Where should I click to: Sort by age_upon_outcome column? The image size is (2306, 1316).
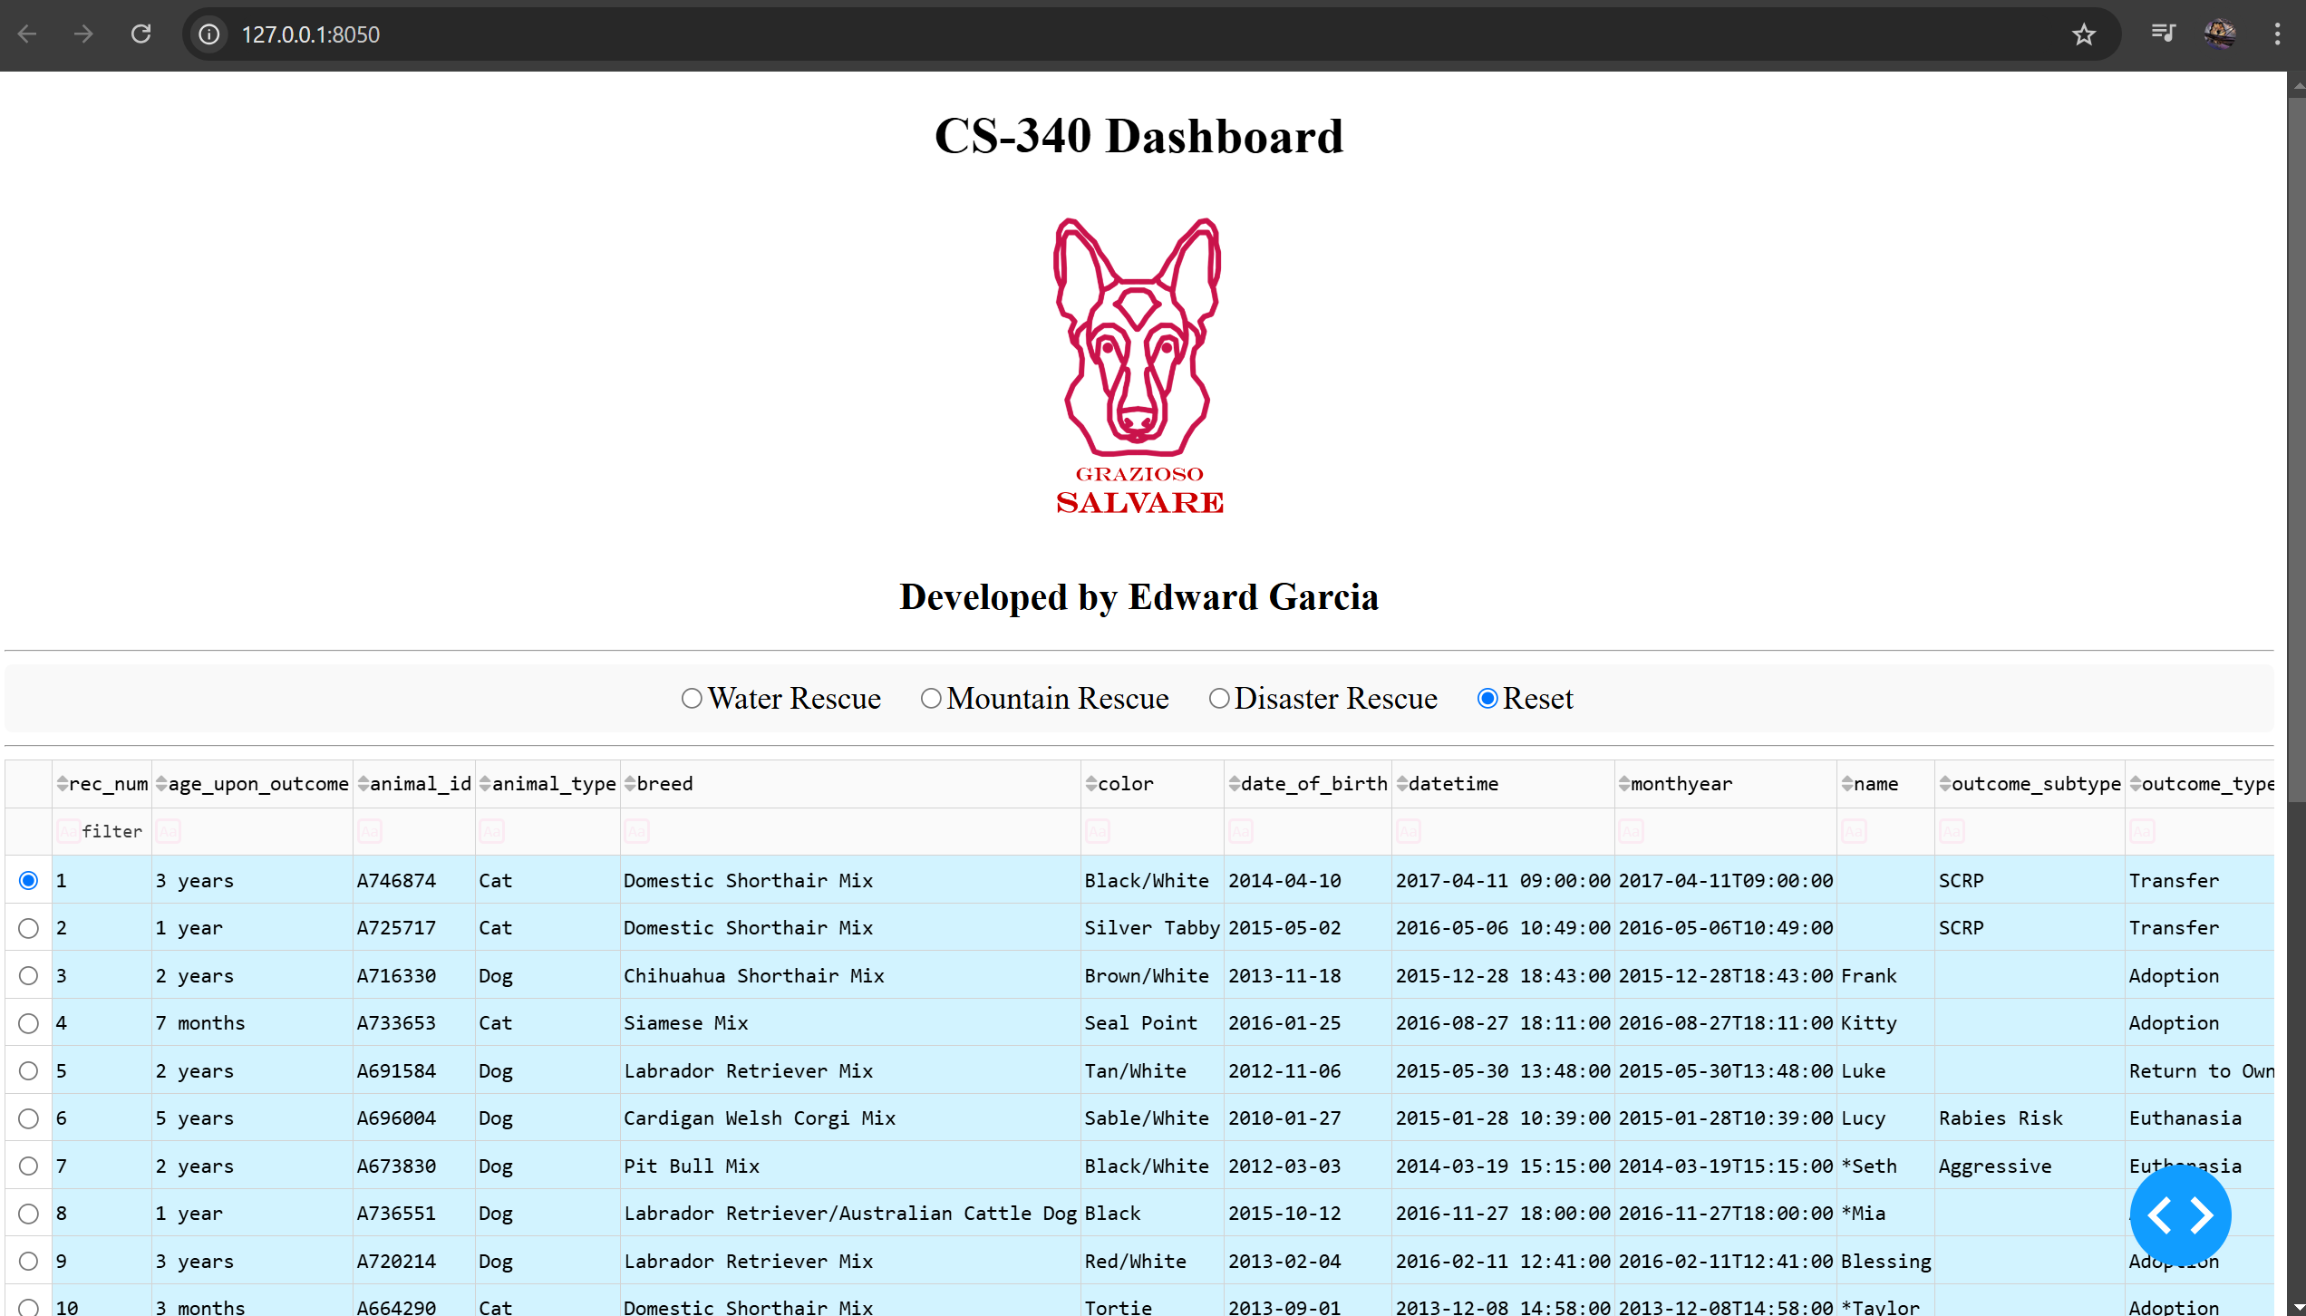(x=161, y=784)
